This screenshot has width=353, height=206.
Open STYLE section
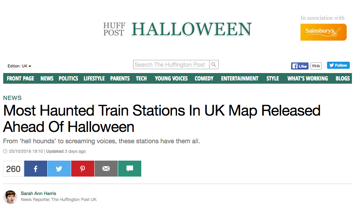273,79
